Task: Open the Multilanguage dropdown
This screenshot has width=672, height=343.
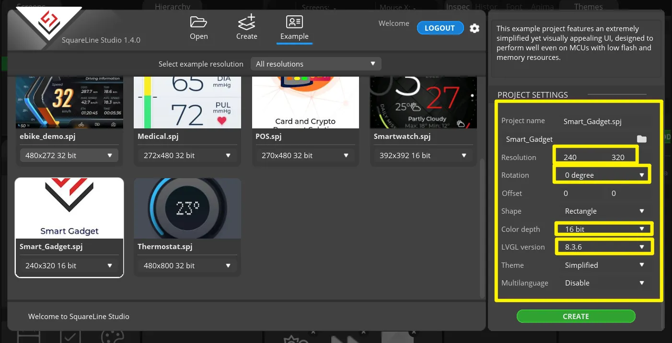Action: [604, 283]
